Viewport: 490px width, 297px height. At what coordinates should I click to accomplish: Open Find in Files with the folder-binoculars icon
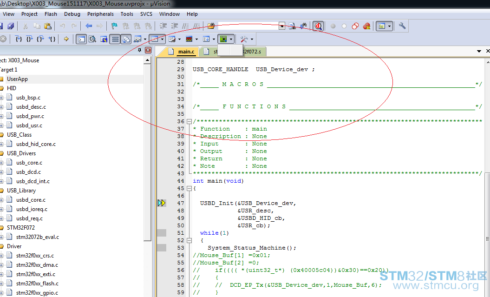(211, 26)
